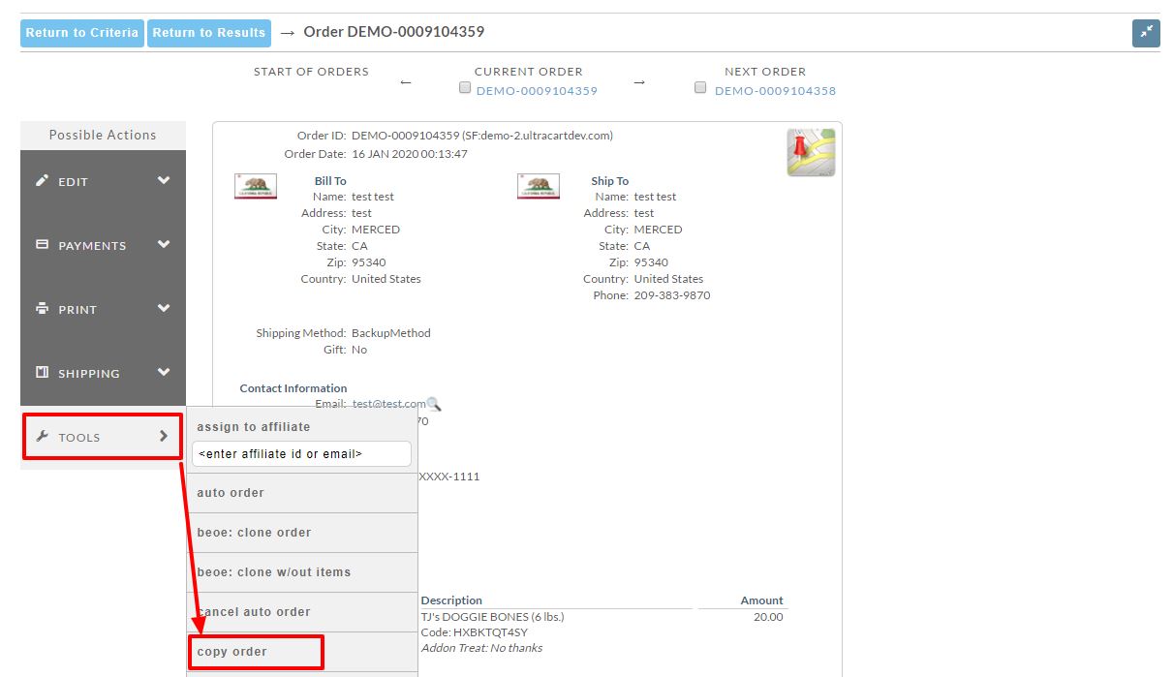This screenshot has width=1173, height=677.
Task: Open the Tools menu in sidebar
Action: (x=103, y=437)
